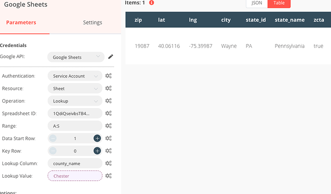Click the Lookup Value field containing Chester

[75, 176]
